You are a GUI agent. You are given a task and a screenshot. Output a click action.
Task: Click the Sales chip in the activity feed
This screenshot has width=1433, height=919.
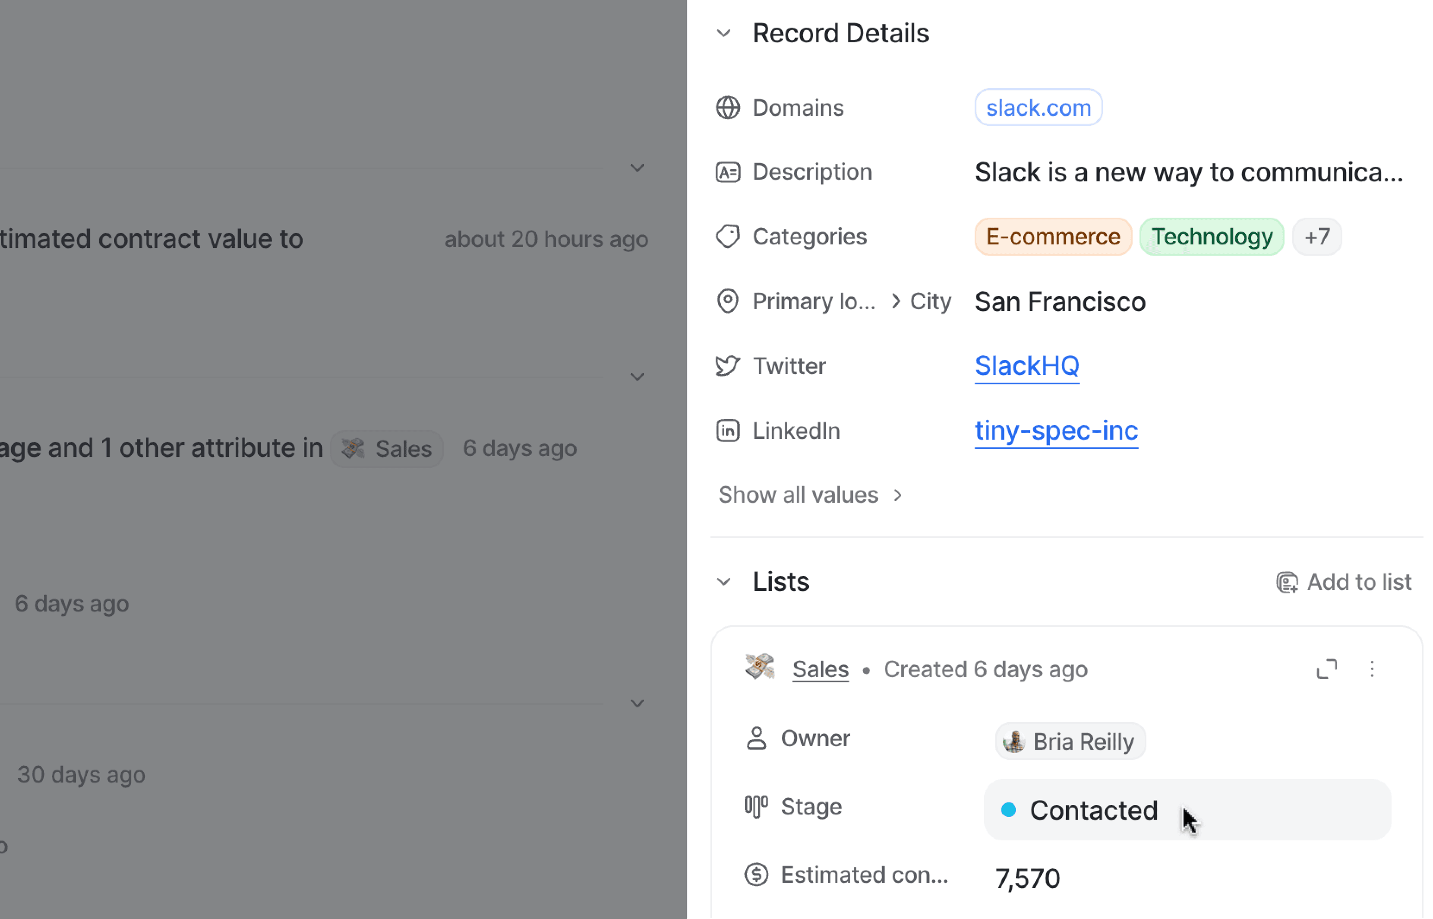(x=386, y=449)
